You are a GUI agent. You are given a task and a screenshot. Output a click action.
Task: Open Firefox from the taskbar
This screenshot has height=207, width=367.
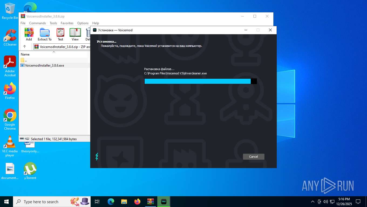coord(137,202)
